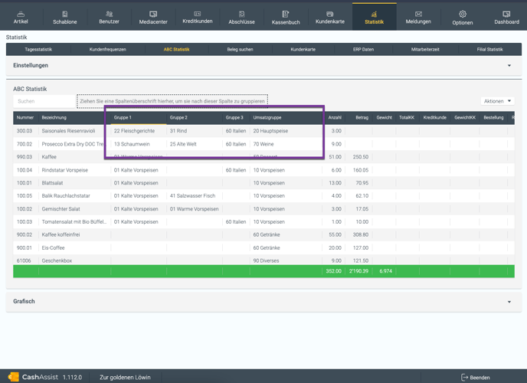Screen dimensions: 527x383
Task: Select the Gemischter Salat row
Action: tap(263, 209)
